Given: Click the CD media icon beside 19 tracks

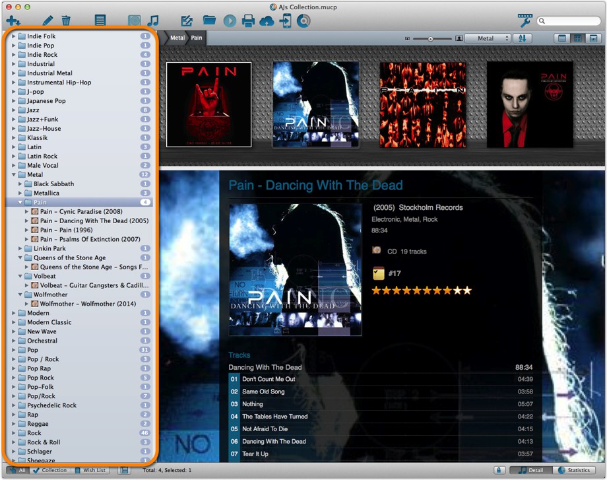Looking at the screenshot, I should (377, 250).
